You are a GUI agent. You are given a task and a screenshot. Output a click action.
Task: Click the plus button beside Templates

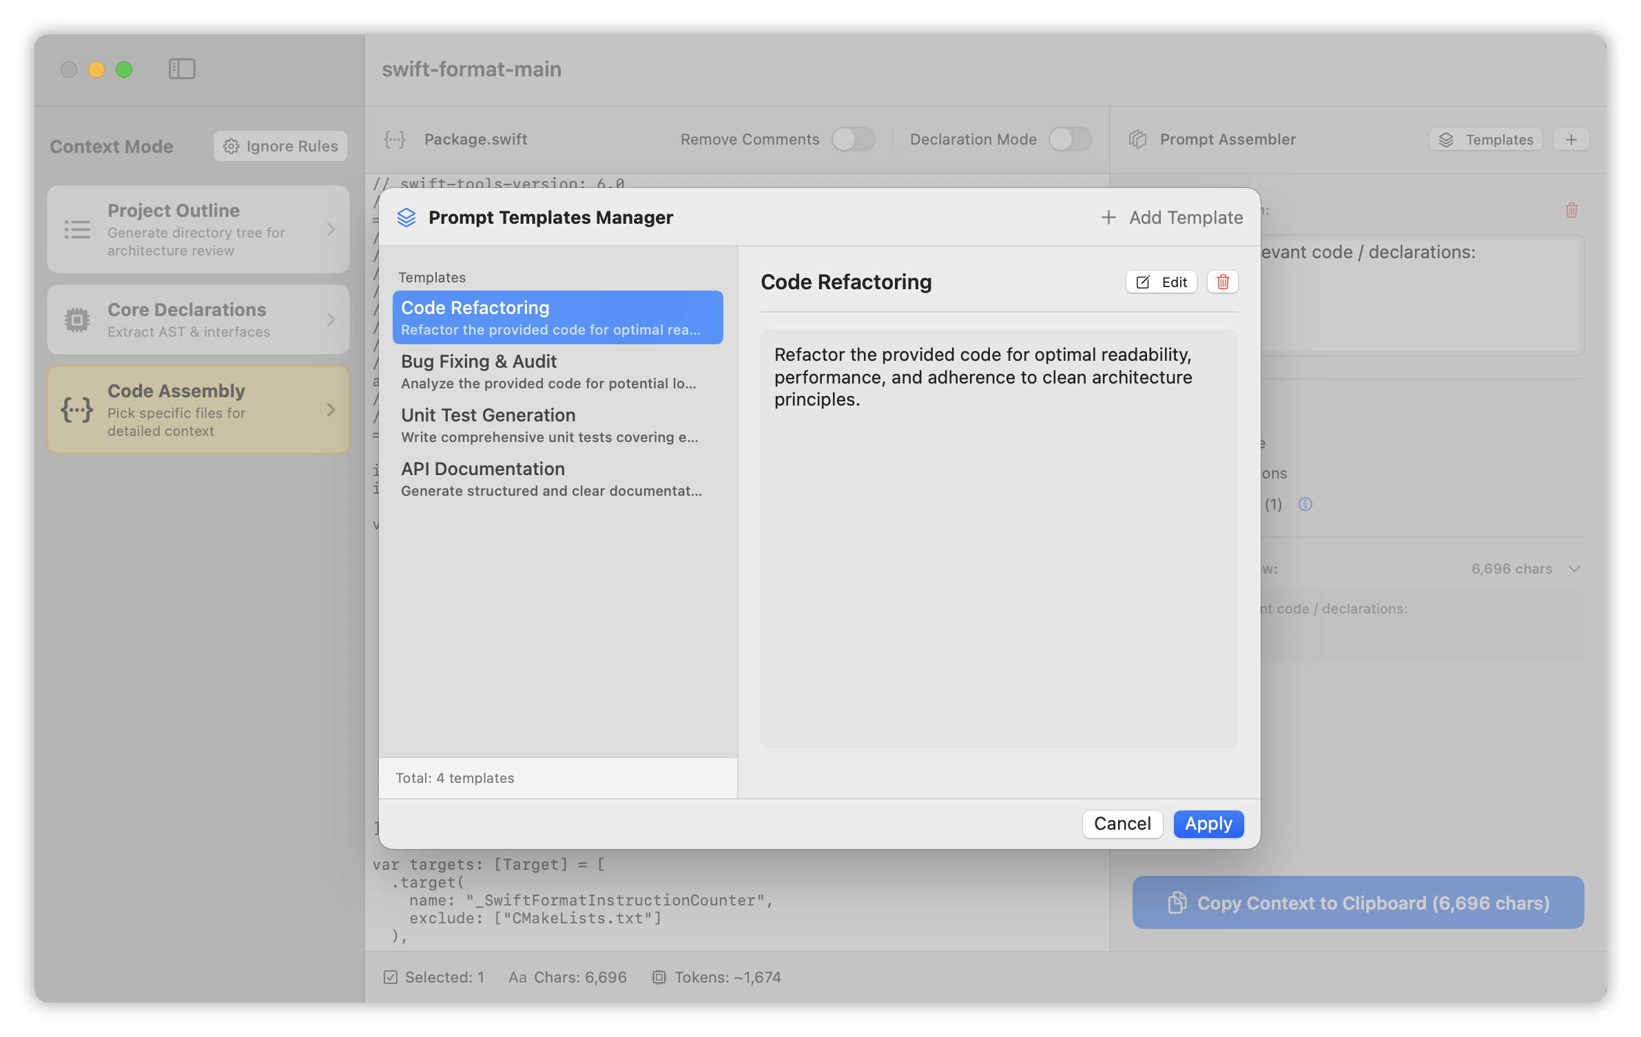1571,139
